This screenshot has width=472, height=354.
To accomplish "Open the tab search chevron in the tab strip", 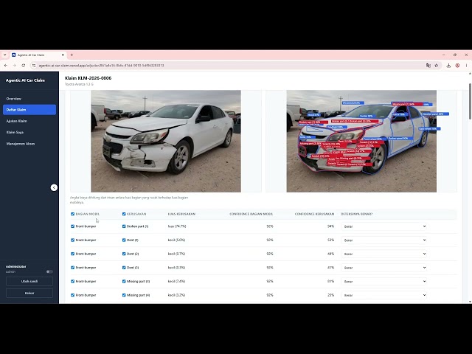I will 5,55.
